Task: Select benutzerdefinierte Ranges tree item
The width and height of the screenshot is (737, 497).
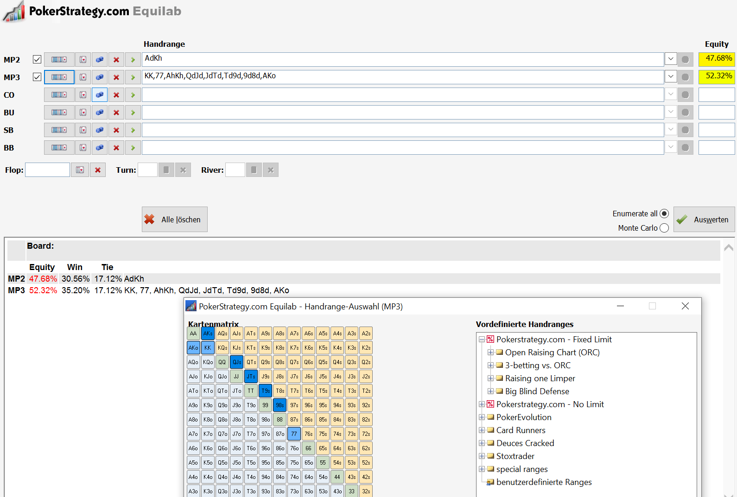Action: tap(544, 482)
